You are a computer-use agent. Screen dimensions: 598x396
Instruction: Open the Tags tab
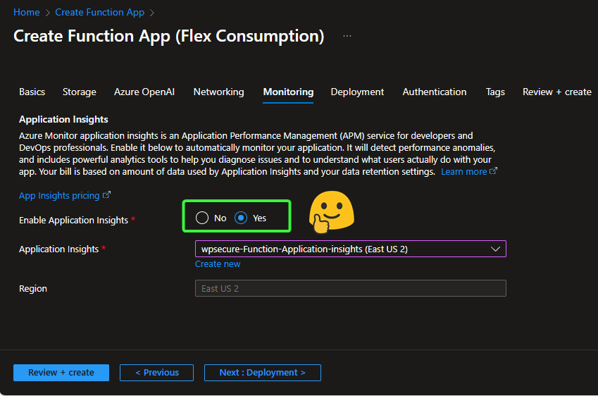point(495,92)
